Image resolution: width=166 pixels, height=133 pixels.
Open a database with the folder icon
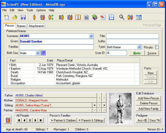15,17
